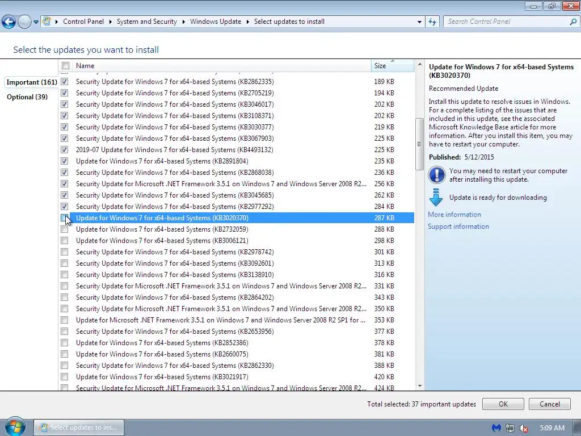Click the search magnifier icon
The image size is (581, 436).
click(x=573, y=22)
